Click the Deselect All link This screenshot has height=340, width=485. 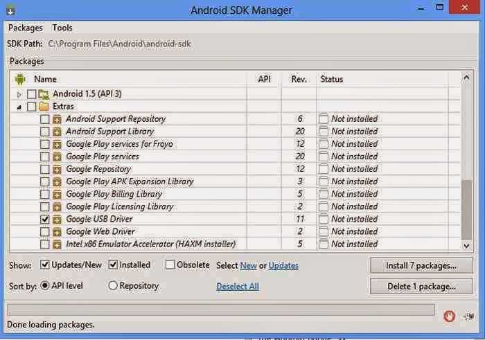[x=237, y=286]
